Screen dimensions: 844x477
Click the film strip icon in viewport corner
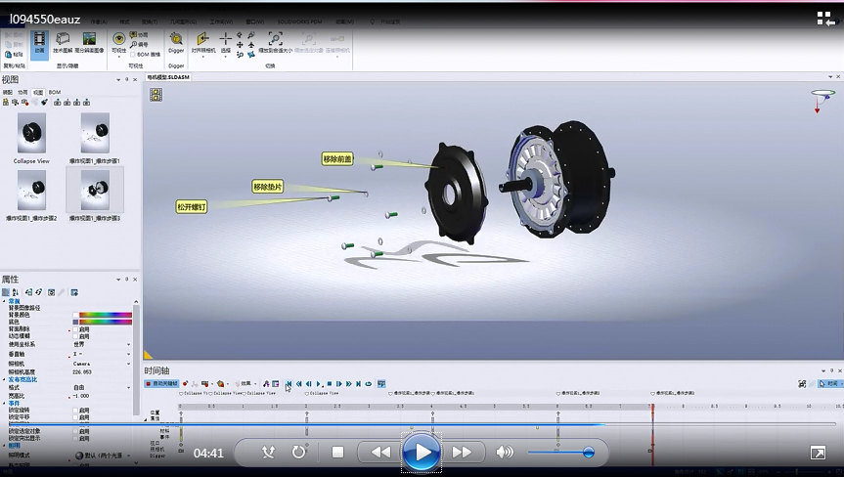pos(155,94)
